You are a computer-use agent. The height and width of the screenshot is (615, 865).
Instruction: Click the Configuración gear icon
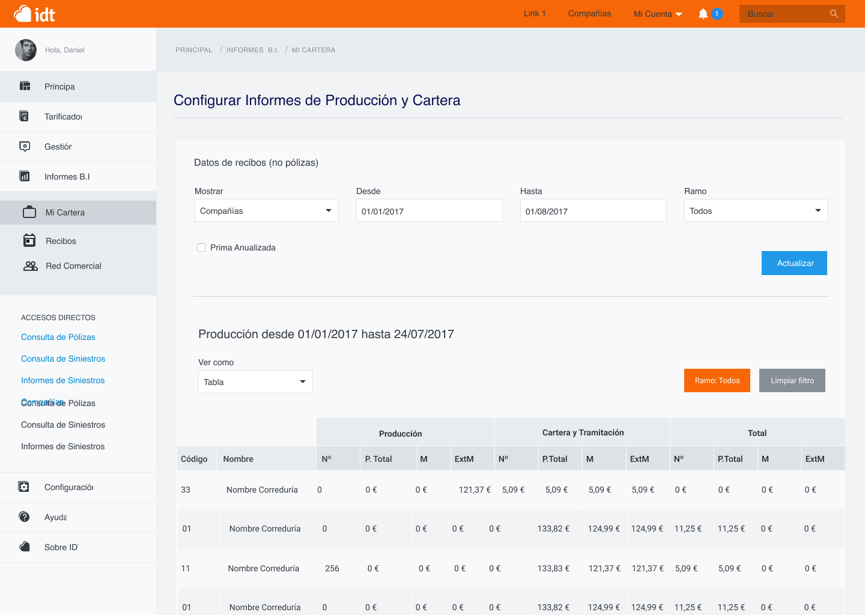(24, 487)
